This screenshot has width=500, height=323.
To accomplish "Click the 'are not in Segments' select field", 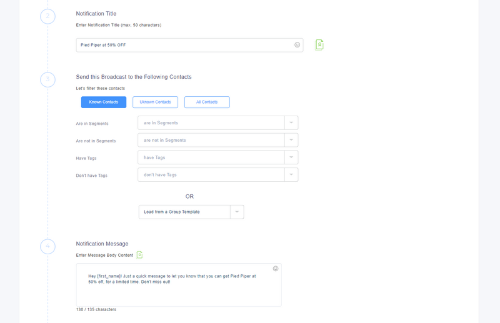I will pyautogui.click(x=217, y=140).
